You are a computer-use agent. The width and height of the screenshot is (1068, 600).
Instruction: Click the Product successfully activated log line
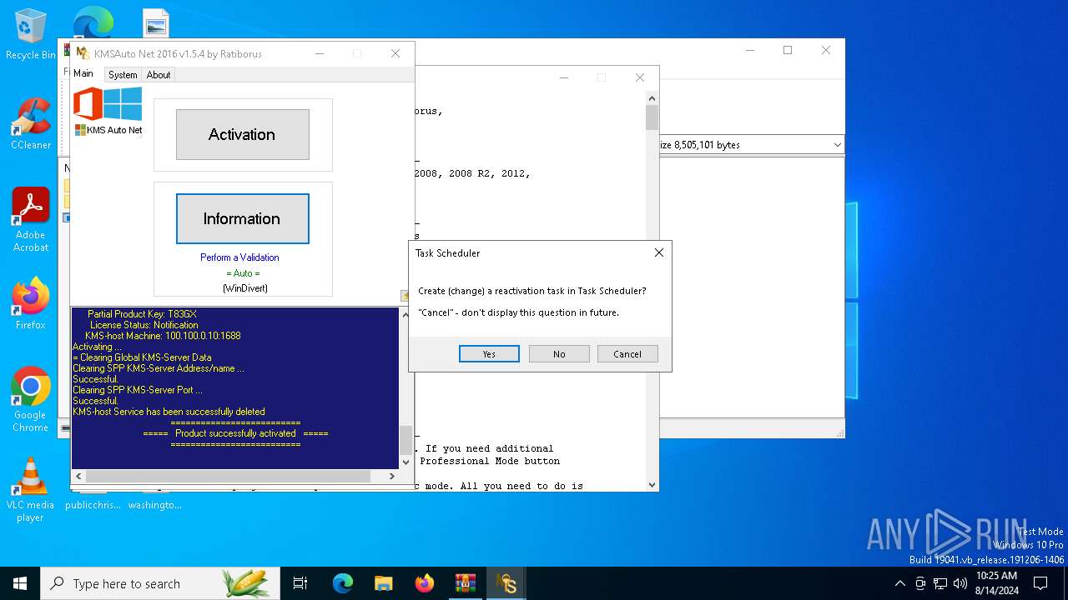tap(235, 433)
